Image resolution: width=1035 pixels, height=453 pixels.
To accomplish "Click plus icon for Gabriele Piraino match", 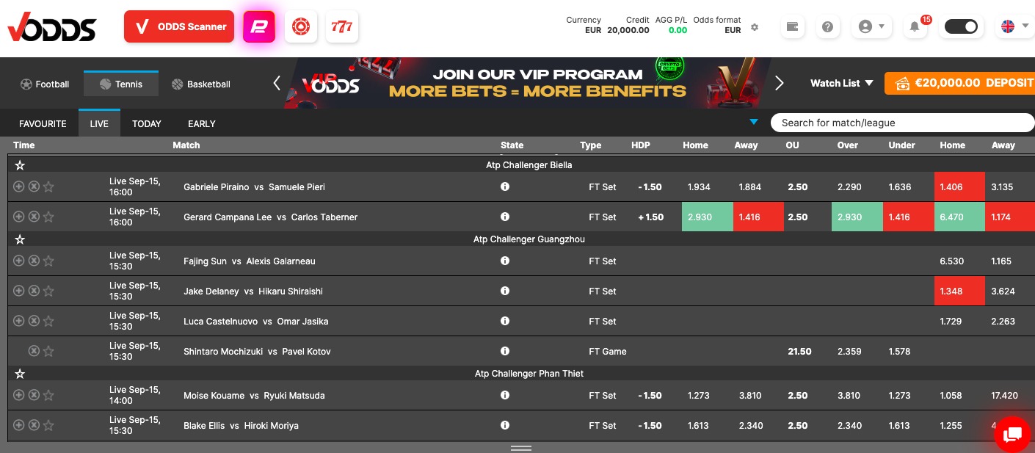I will [x=19, y=186].
